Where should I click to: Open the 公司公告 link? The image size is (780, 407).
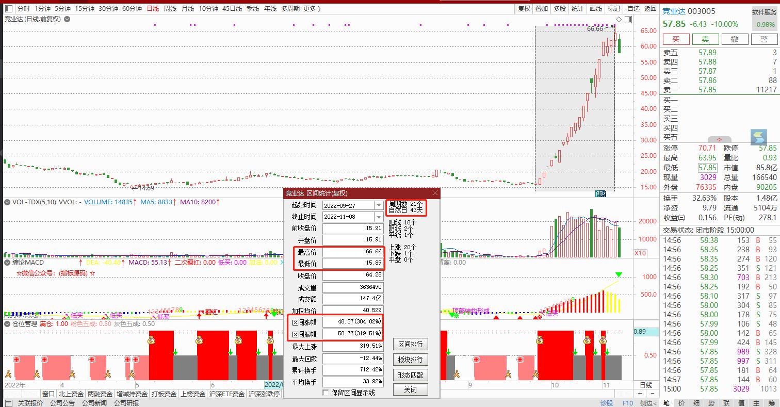coord(62,403)
